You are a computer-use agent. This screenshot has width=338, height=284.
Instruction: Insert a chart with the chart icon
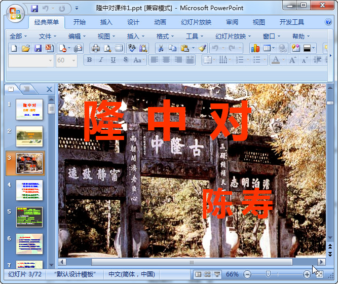click(x=255, y=48)
